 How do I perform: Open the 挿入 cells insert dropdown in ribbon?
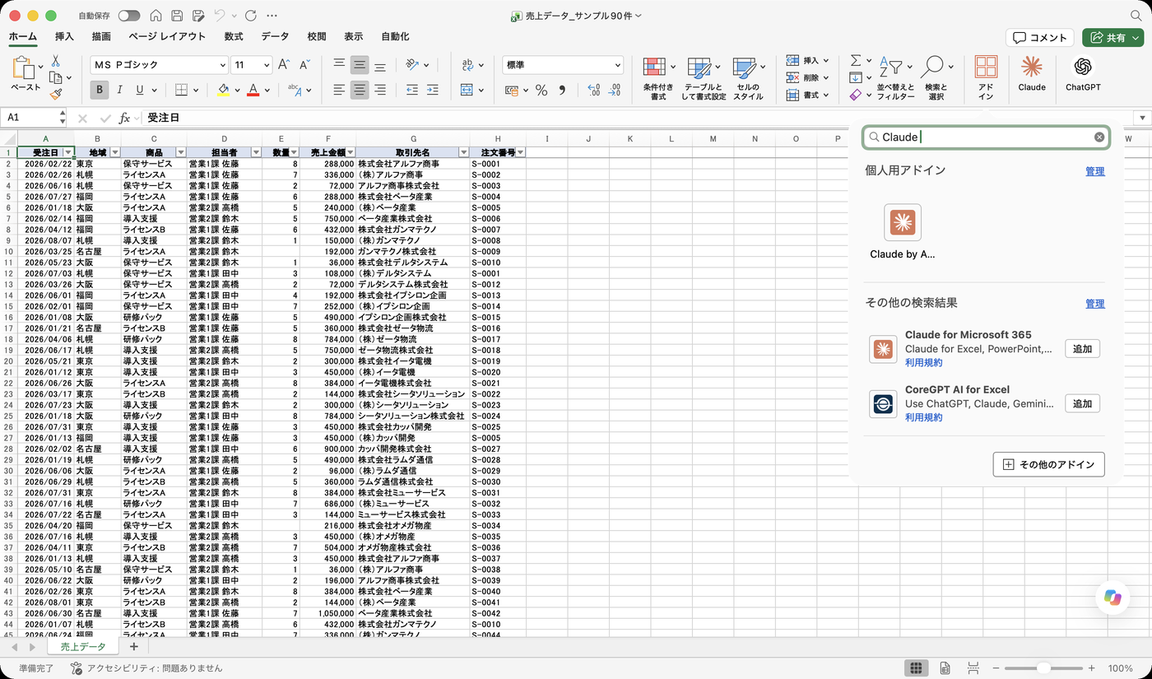coord(806,61)
